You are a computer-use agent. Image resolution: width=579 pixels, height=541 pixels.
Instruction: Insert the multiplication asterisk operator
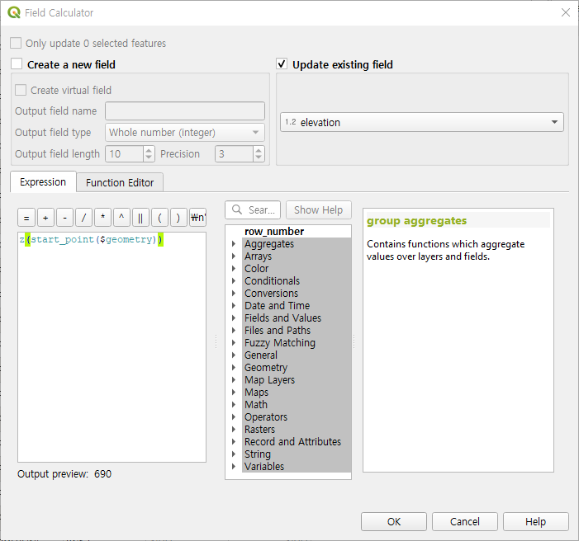click(x=103, y=218)
